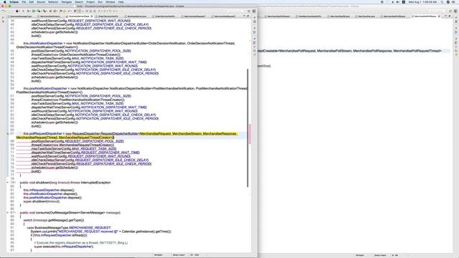Switch to MerchandiseDB.java tab in back window
This screenshot has height=258, width=459.
339,16
